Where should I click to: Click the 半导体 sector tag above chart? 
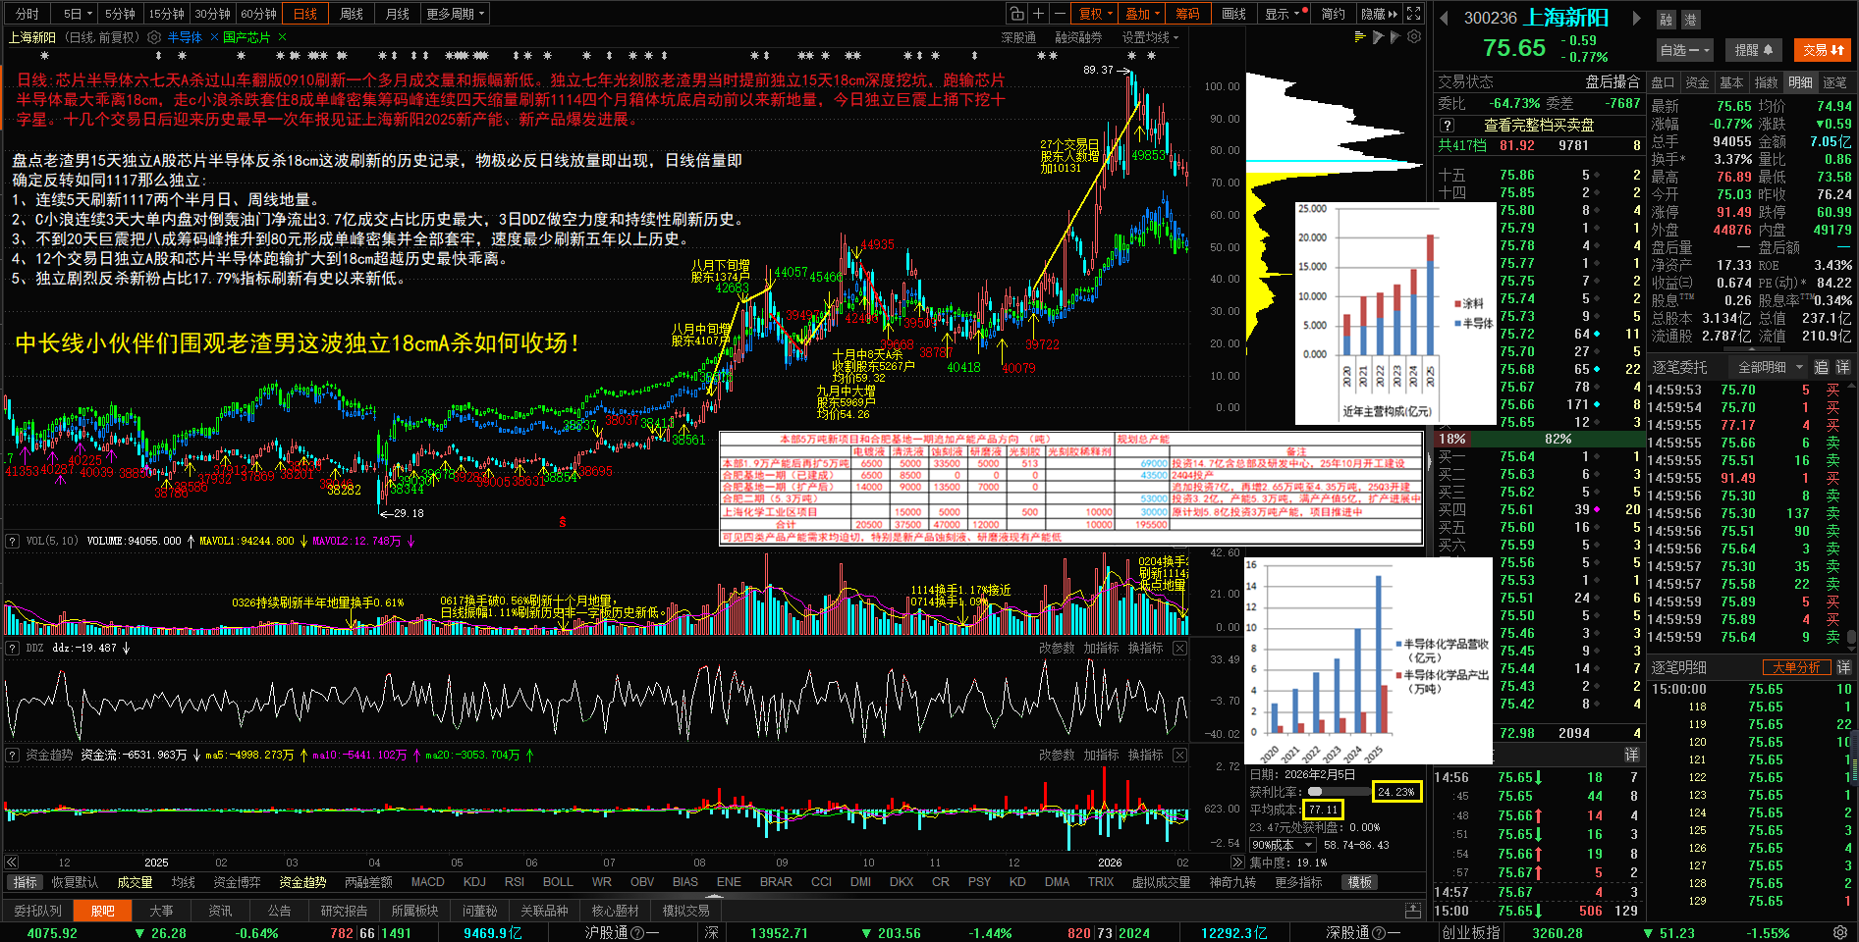pos(185,37)
